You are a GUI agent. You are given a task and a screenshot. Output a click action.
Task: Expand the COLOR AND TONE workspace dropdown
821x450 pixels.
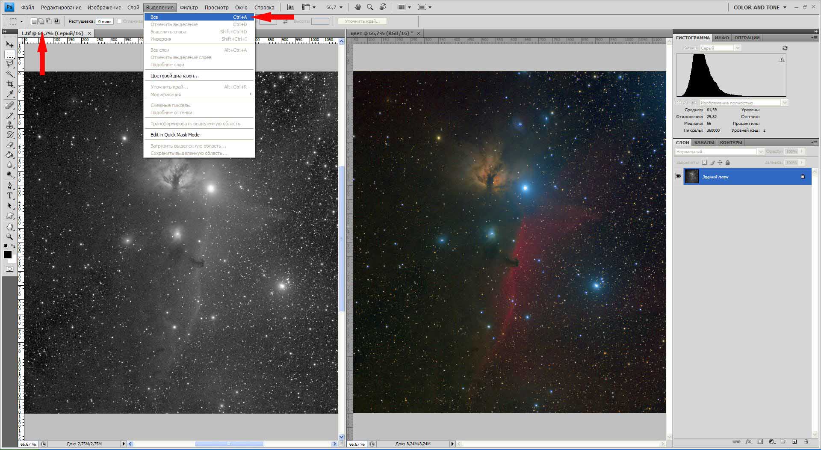point(785,7)
